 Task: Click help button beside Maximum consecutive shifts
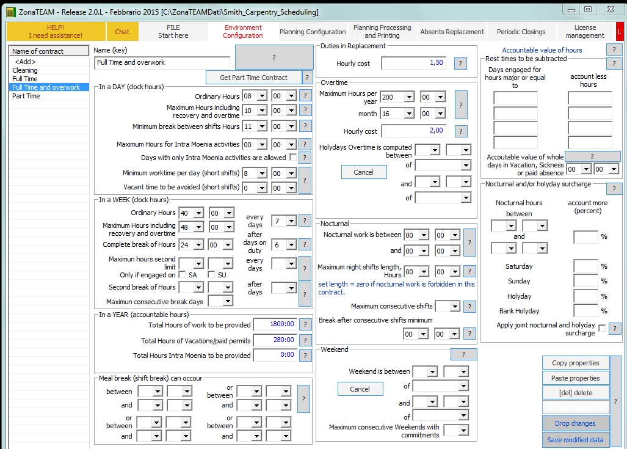(469, 307)
